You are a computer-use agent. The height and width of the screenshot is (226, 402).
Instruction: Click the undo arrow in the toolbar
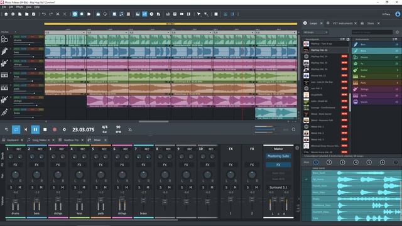44,14
